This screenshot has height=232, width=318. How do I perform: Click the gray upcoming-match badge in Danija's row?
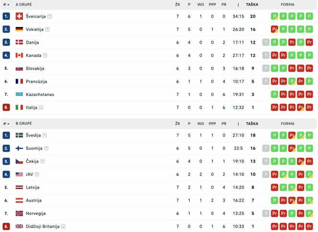[266, 42]
